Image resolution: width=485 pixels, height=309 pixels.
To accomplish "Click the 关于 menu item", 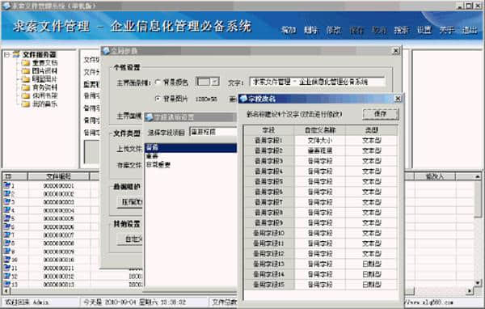I will 447,30.
